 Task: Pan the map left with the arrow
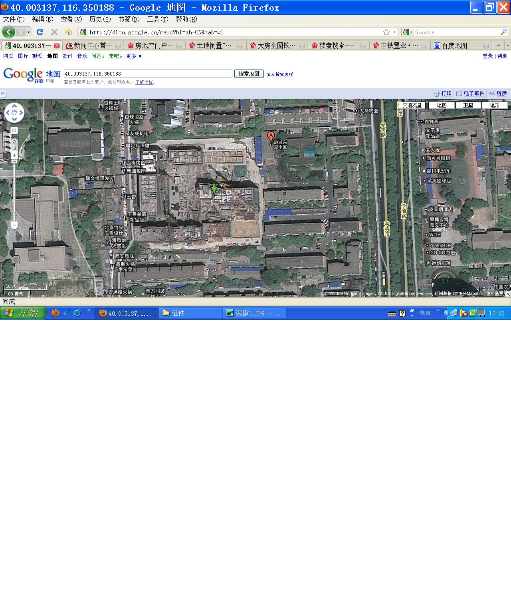(x=8, y=113)
